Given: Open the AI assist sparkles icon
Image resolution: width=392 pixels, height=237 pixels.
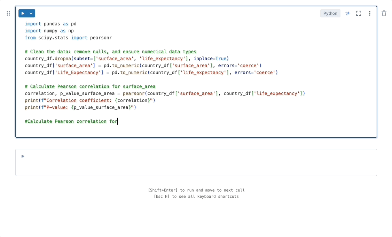Looking at the screenshot, I should (x=347, y=13).
